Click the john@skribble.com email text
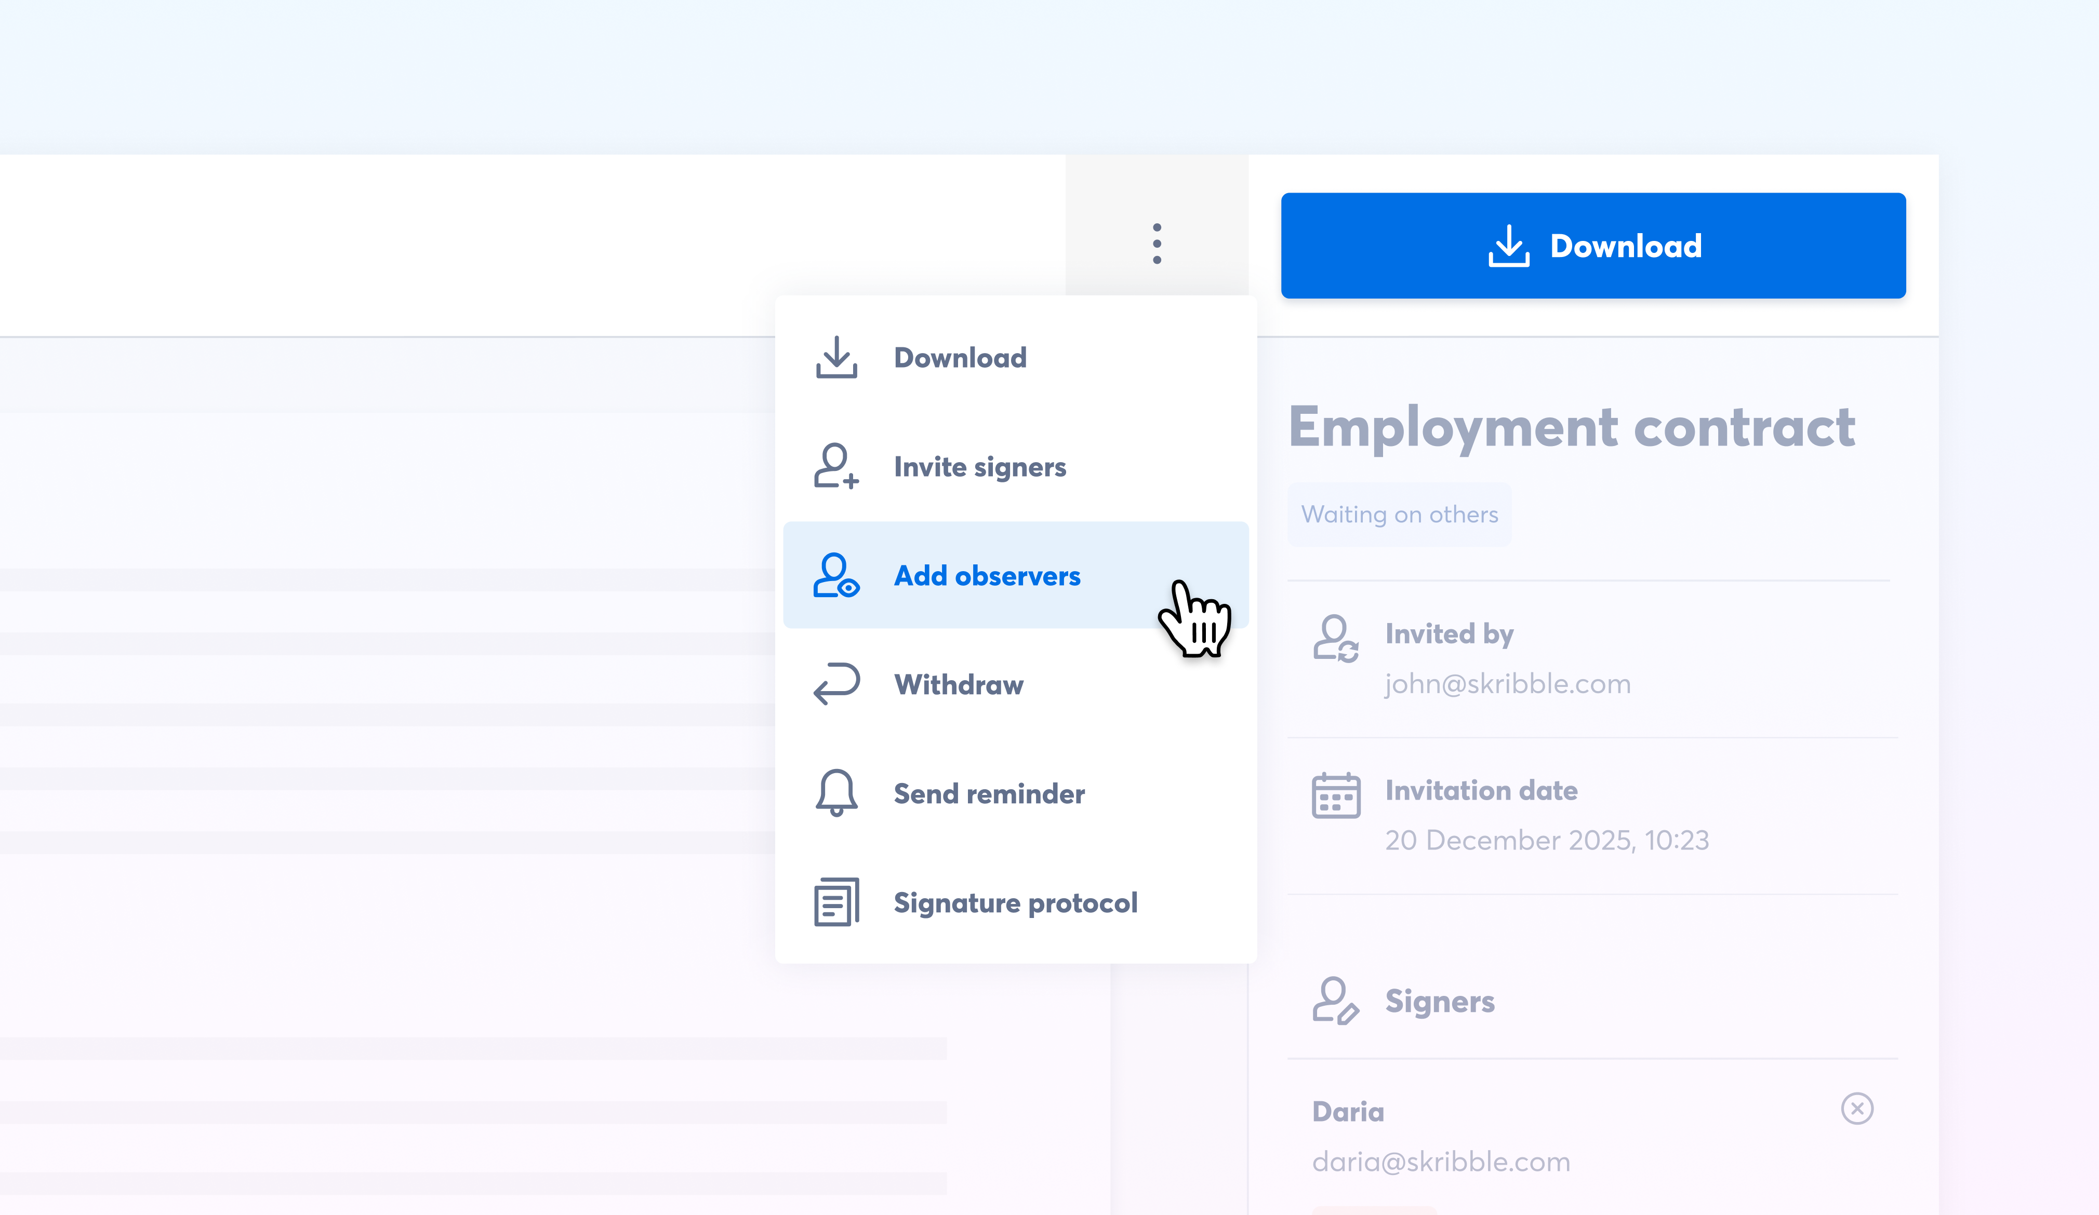This screenshot has width=2099, height=1215. point(1508,684)
